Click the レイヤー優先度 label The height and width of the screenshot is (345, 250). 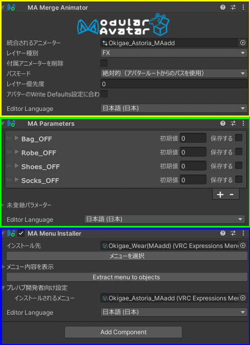(x=26, y=84)
